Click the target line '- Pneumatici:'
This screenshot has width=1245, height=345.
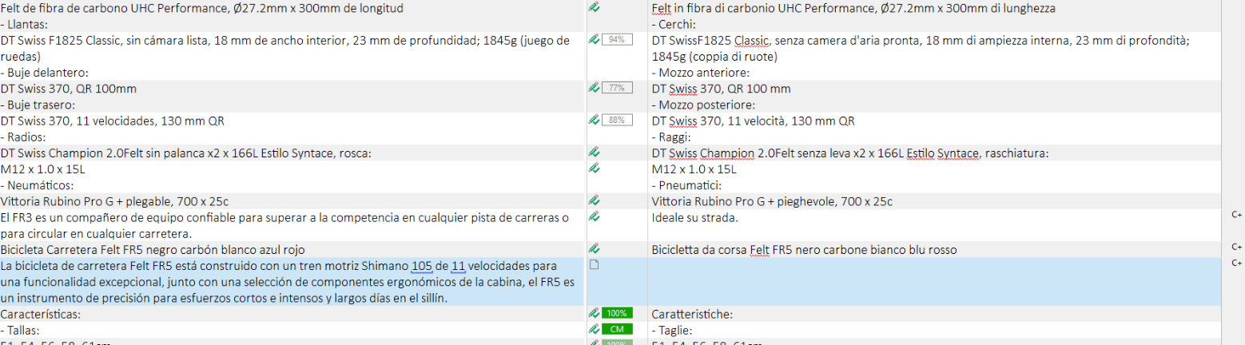point(687,185)
